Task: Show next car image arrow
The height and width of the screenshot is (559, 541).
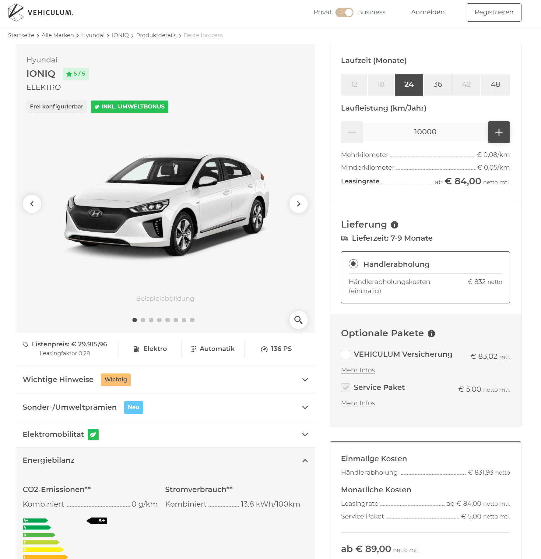Action: pyautogui.click(x=299, y=204)
